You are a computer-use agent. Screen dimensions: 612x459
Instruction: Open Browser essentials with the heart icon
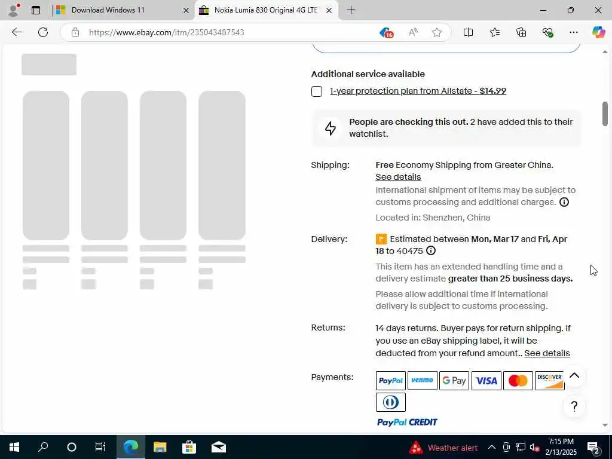[547, 32]
